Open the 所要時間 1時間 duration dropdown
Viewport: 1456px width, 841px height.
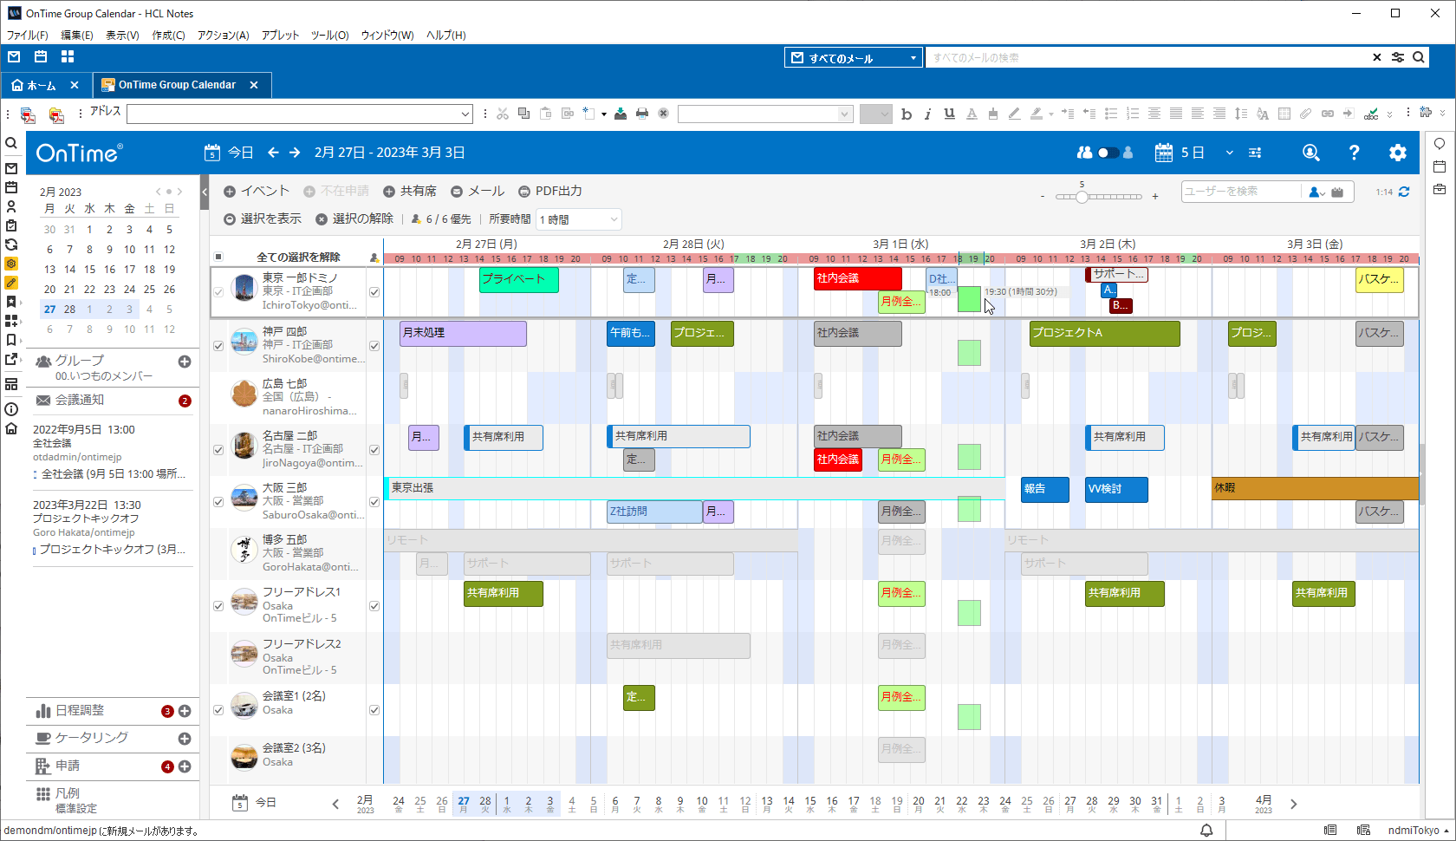pos(579,219)
